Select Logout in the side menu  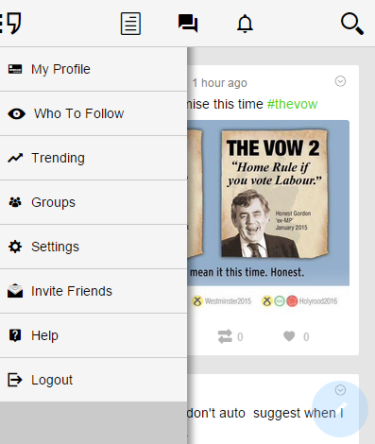pos(94,380)
